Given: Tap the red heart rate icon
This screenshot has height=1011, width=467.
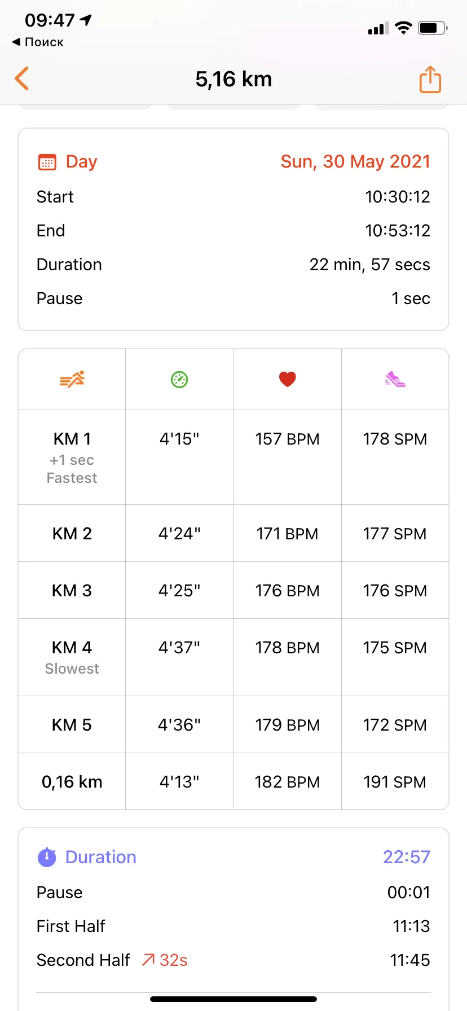Looking at the screenshot, I should click(x=288, y=379).
